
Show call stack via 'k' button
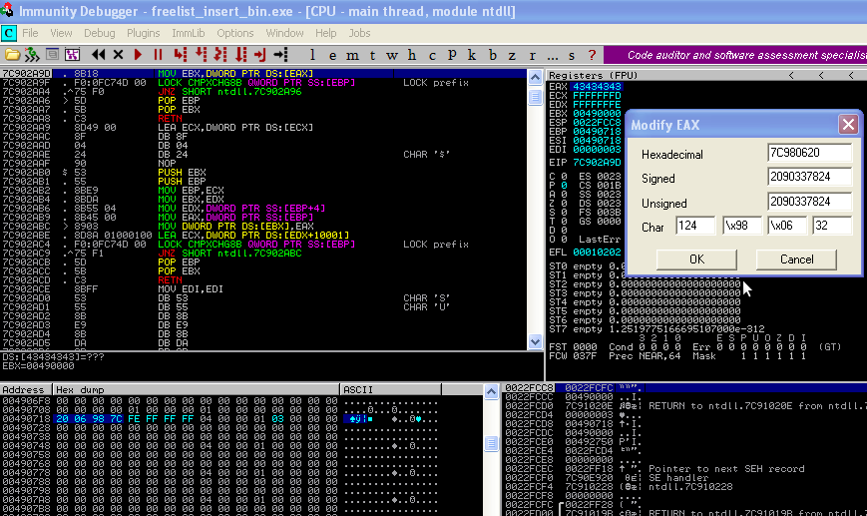[472, 55]
